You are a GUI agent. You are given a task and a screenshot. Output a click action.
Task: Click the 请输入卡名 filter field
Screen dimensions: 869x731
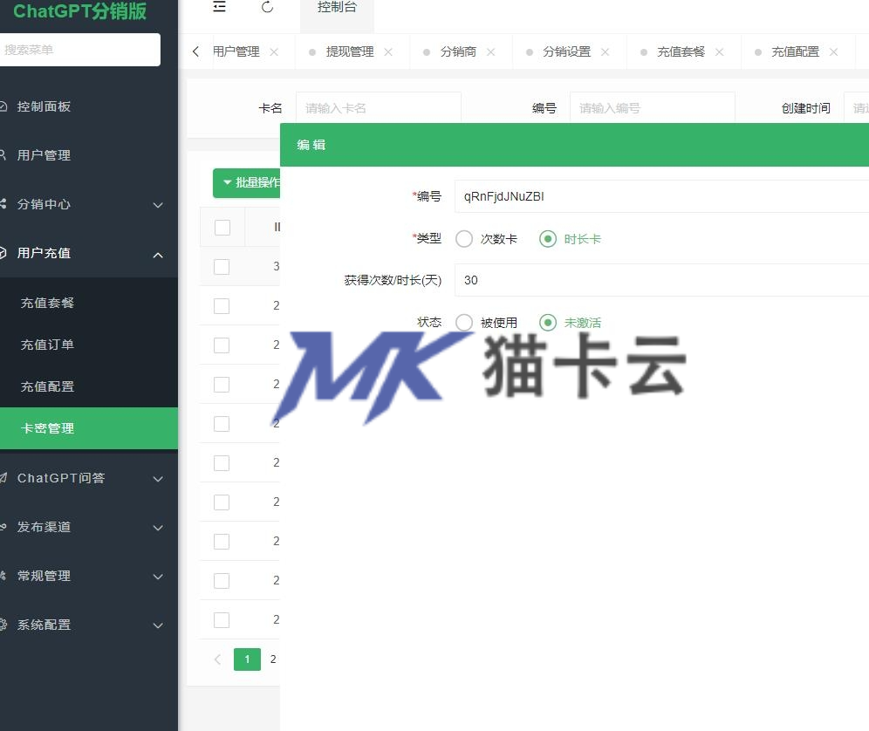[379, 107]
